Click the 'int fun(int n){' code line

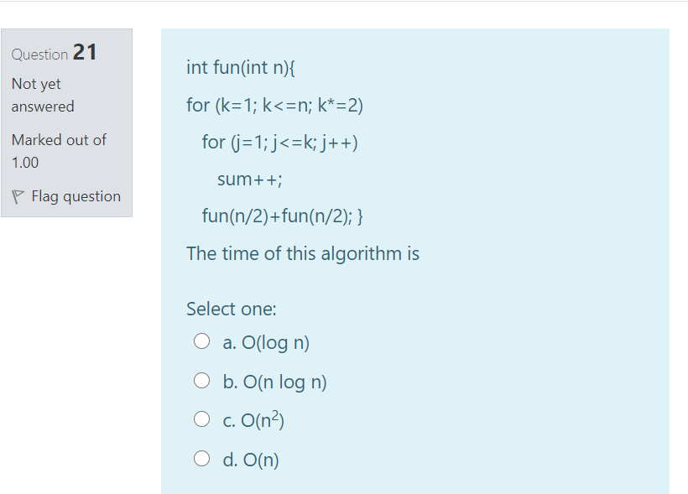pyautogui.click(x=241, y=68)
